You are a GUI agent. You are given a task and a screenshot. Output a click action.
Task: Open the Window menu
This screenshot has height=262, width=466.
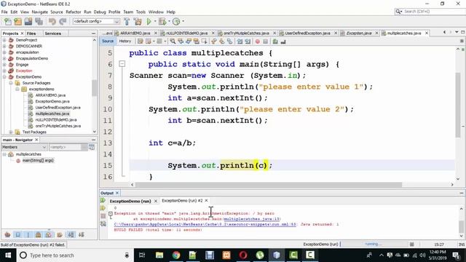tap(156, 12)
